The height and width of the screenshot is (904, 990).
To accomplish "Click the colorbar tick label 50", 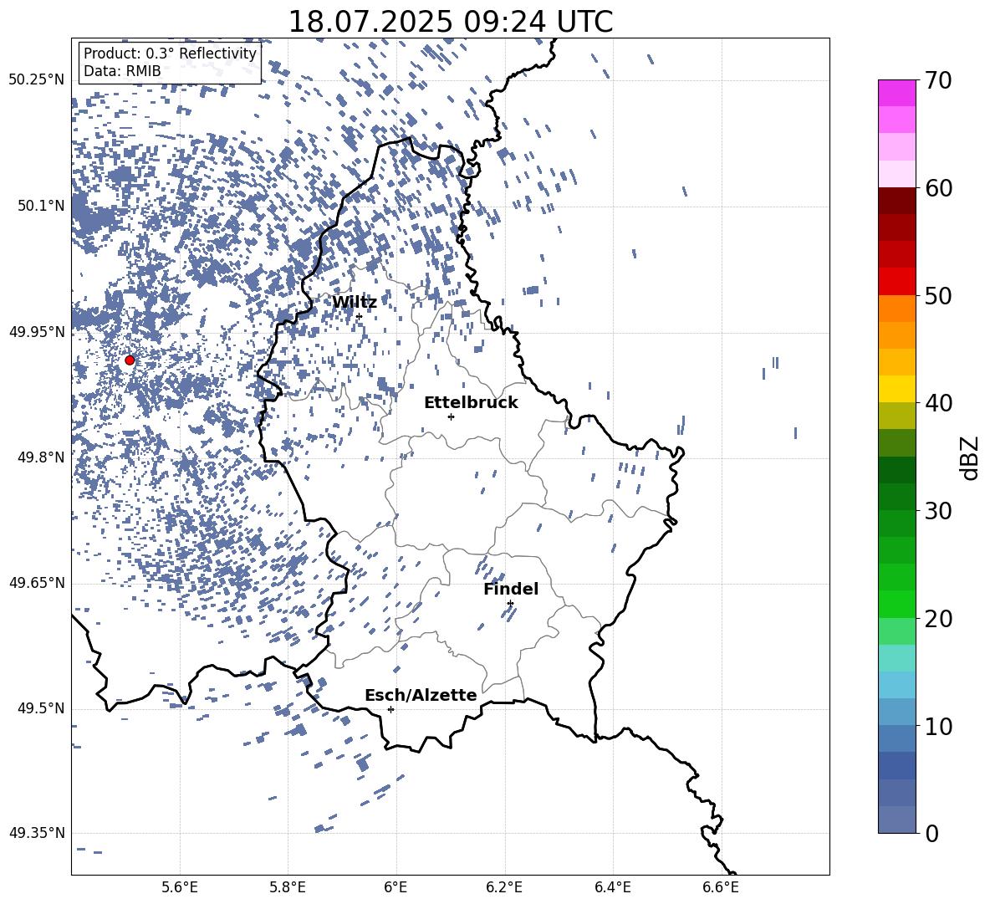I will click(938, 296).
